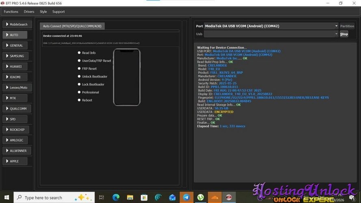Image resolution: width=361 pixels, height=203 pixels.
Task: Open the AMLOGIC section
Action: (x=15, y=140)
